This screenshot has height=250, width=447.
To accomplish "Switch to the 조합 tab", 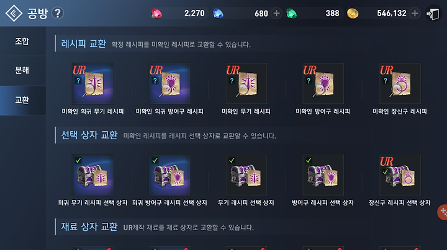I will [x=22, y=41].
